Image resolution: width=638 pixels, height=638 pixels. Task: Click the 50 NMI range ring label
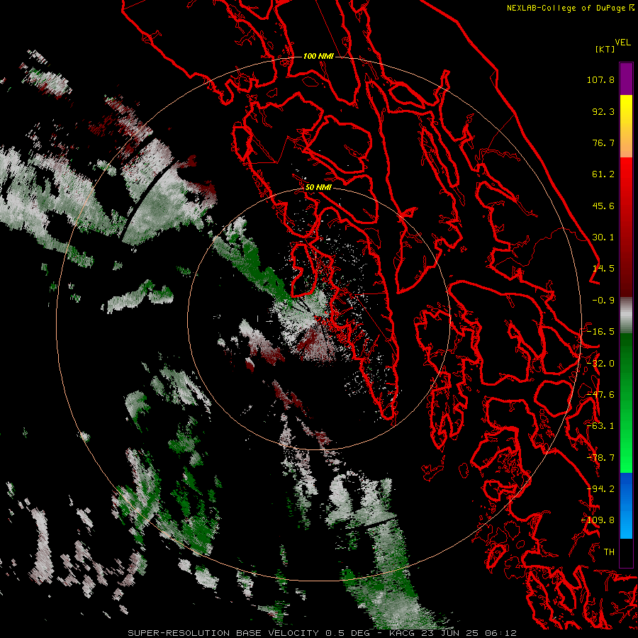(318, 187)
